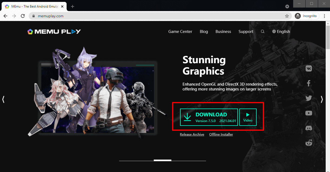
Task: Open the Chrome three-dot menu
Action: (324, 16)
